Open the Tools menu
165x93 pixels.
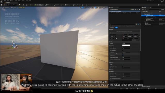tap(16, 1)
